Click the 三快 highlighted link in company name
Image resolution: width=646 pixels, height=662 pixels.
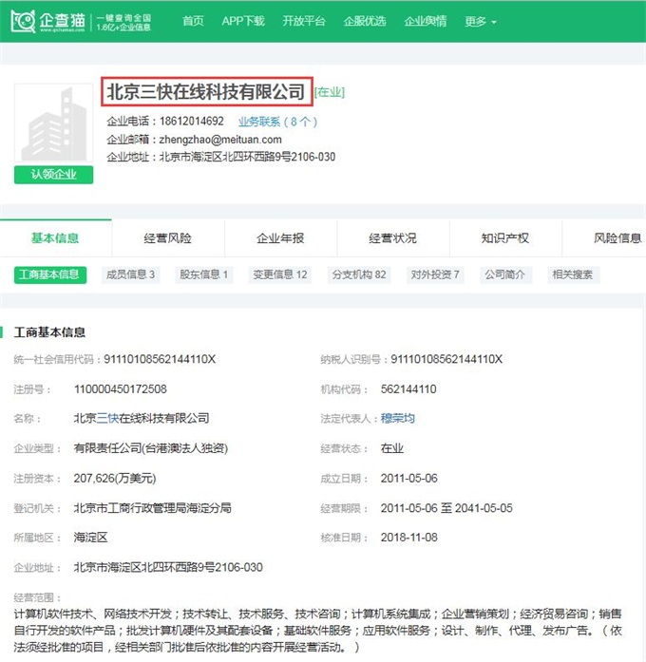107,419
